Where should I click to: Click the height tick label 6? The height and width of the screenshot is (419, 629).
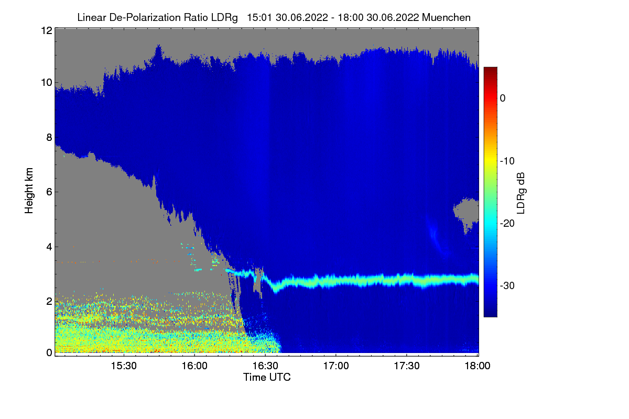point(48,192)
